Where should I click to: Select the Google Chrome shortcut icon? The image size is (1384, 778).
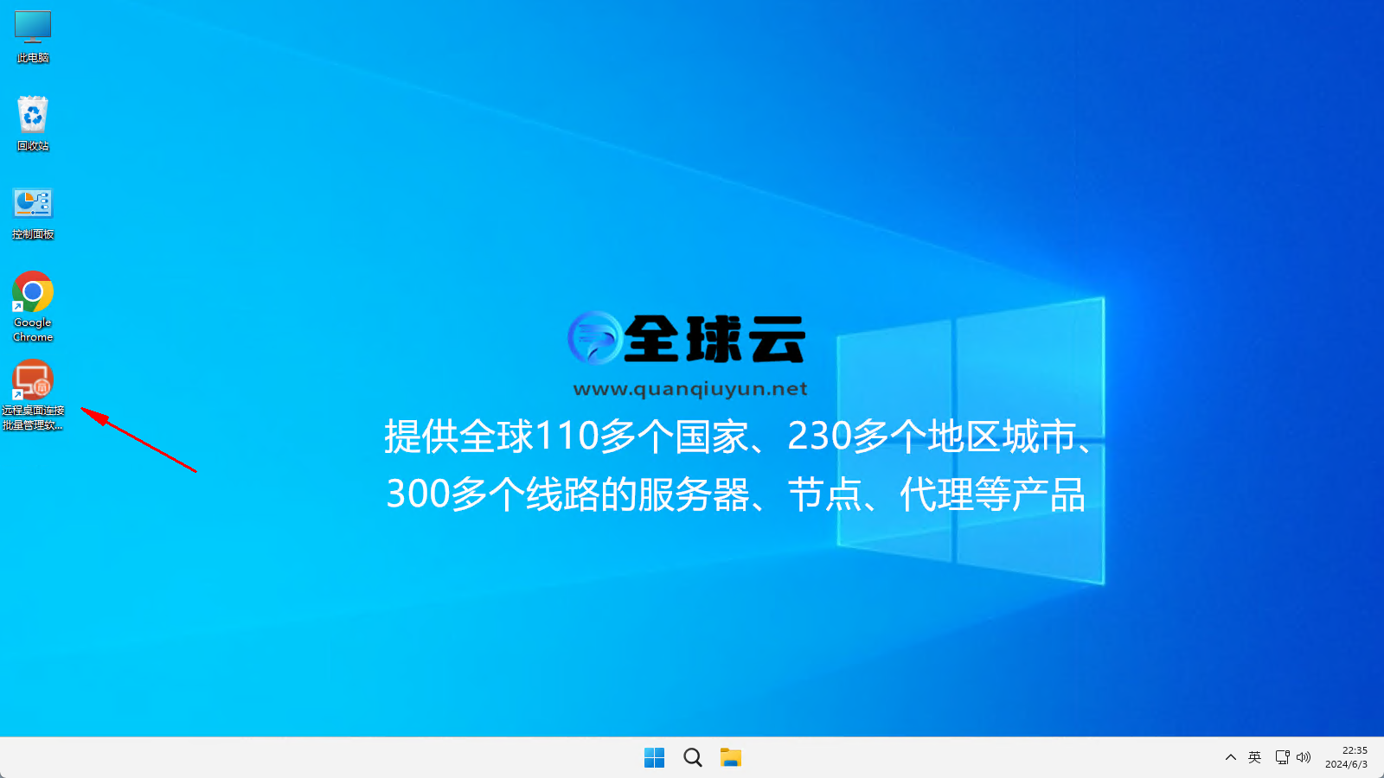33,307
